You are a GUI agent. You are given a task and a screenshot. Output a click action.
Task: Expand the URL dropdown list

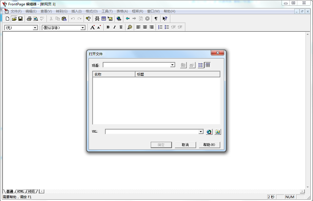(x=201, y=132)
